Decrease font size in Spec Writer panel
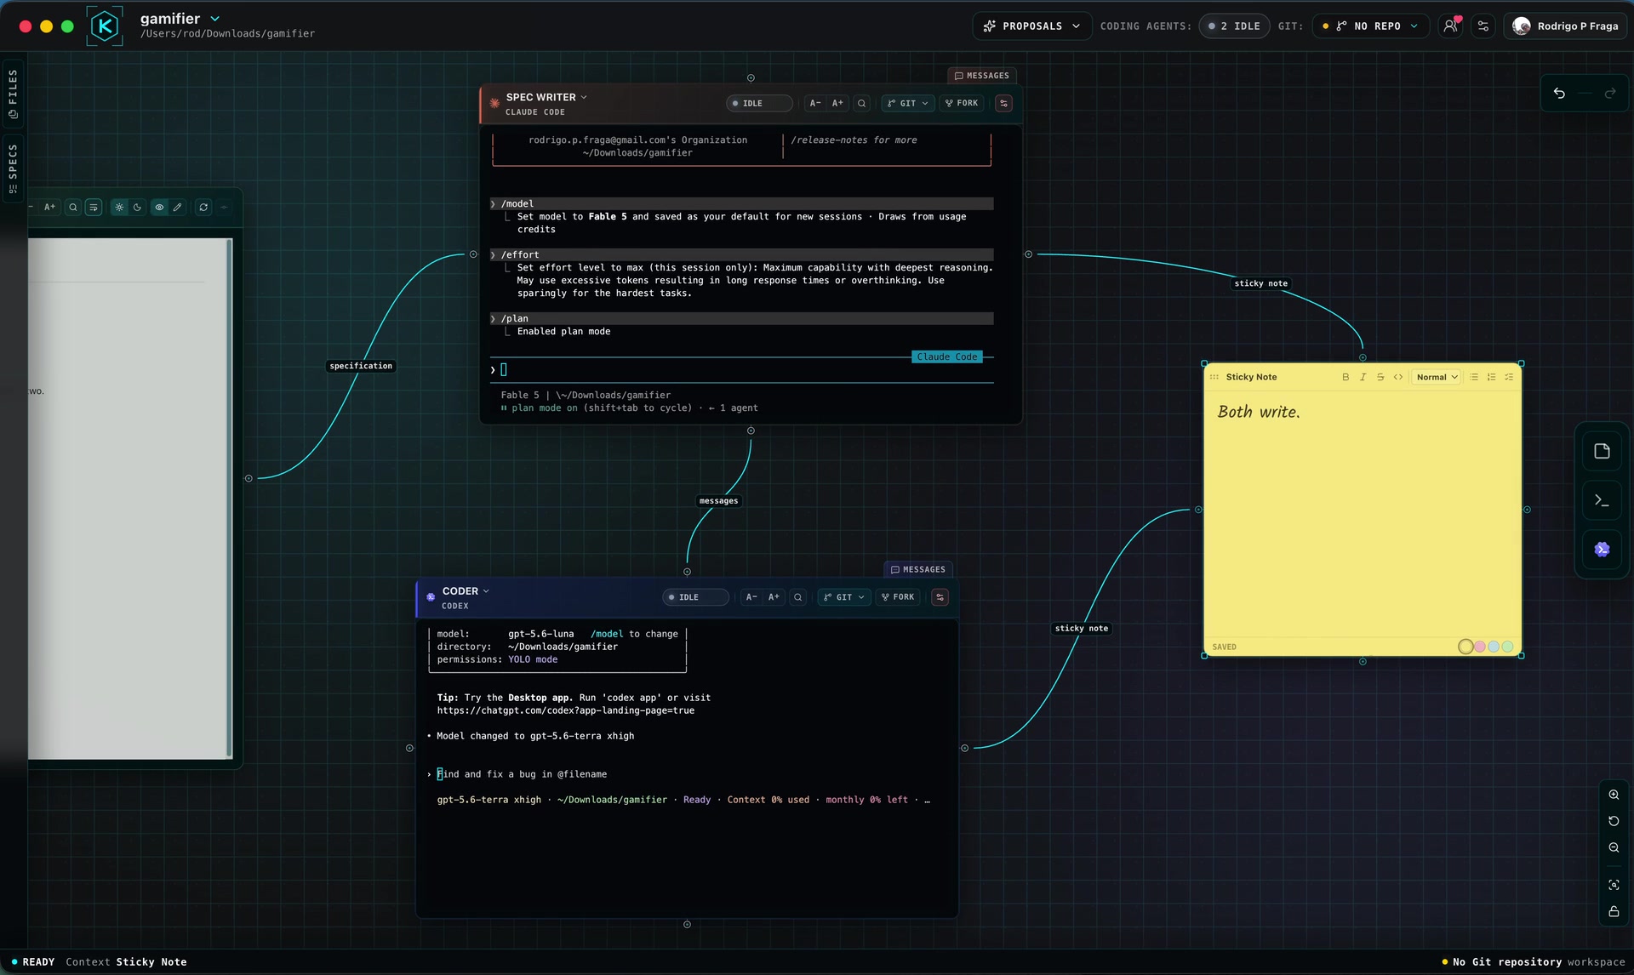Viewport: 1634px width, 975px height. pyautogui.click(x=815, y=104)
